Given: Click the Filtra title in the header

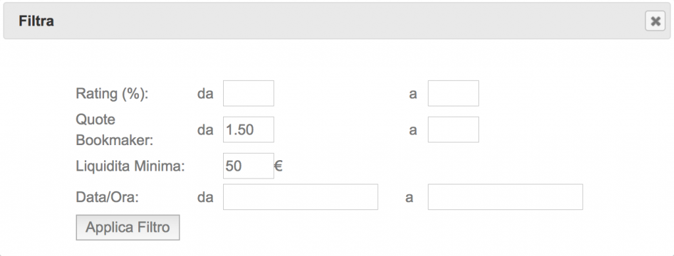Looking at the screenshot, I should point(36,21).
